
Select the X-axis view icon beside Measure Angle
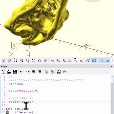coord(52,61)
